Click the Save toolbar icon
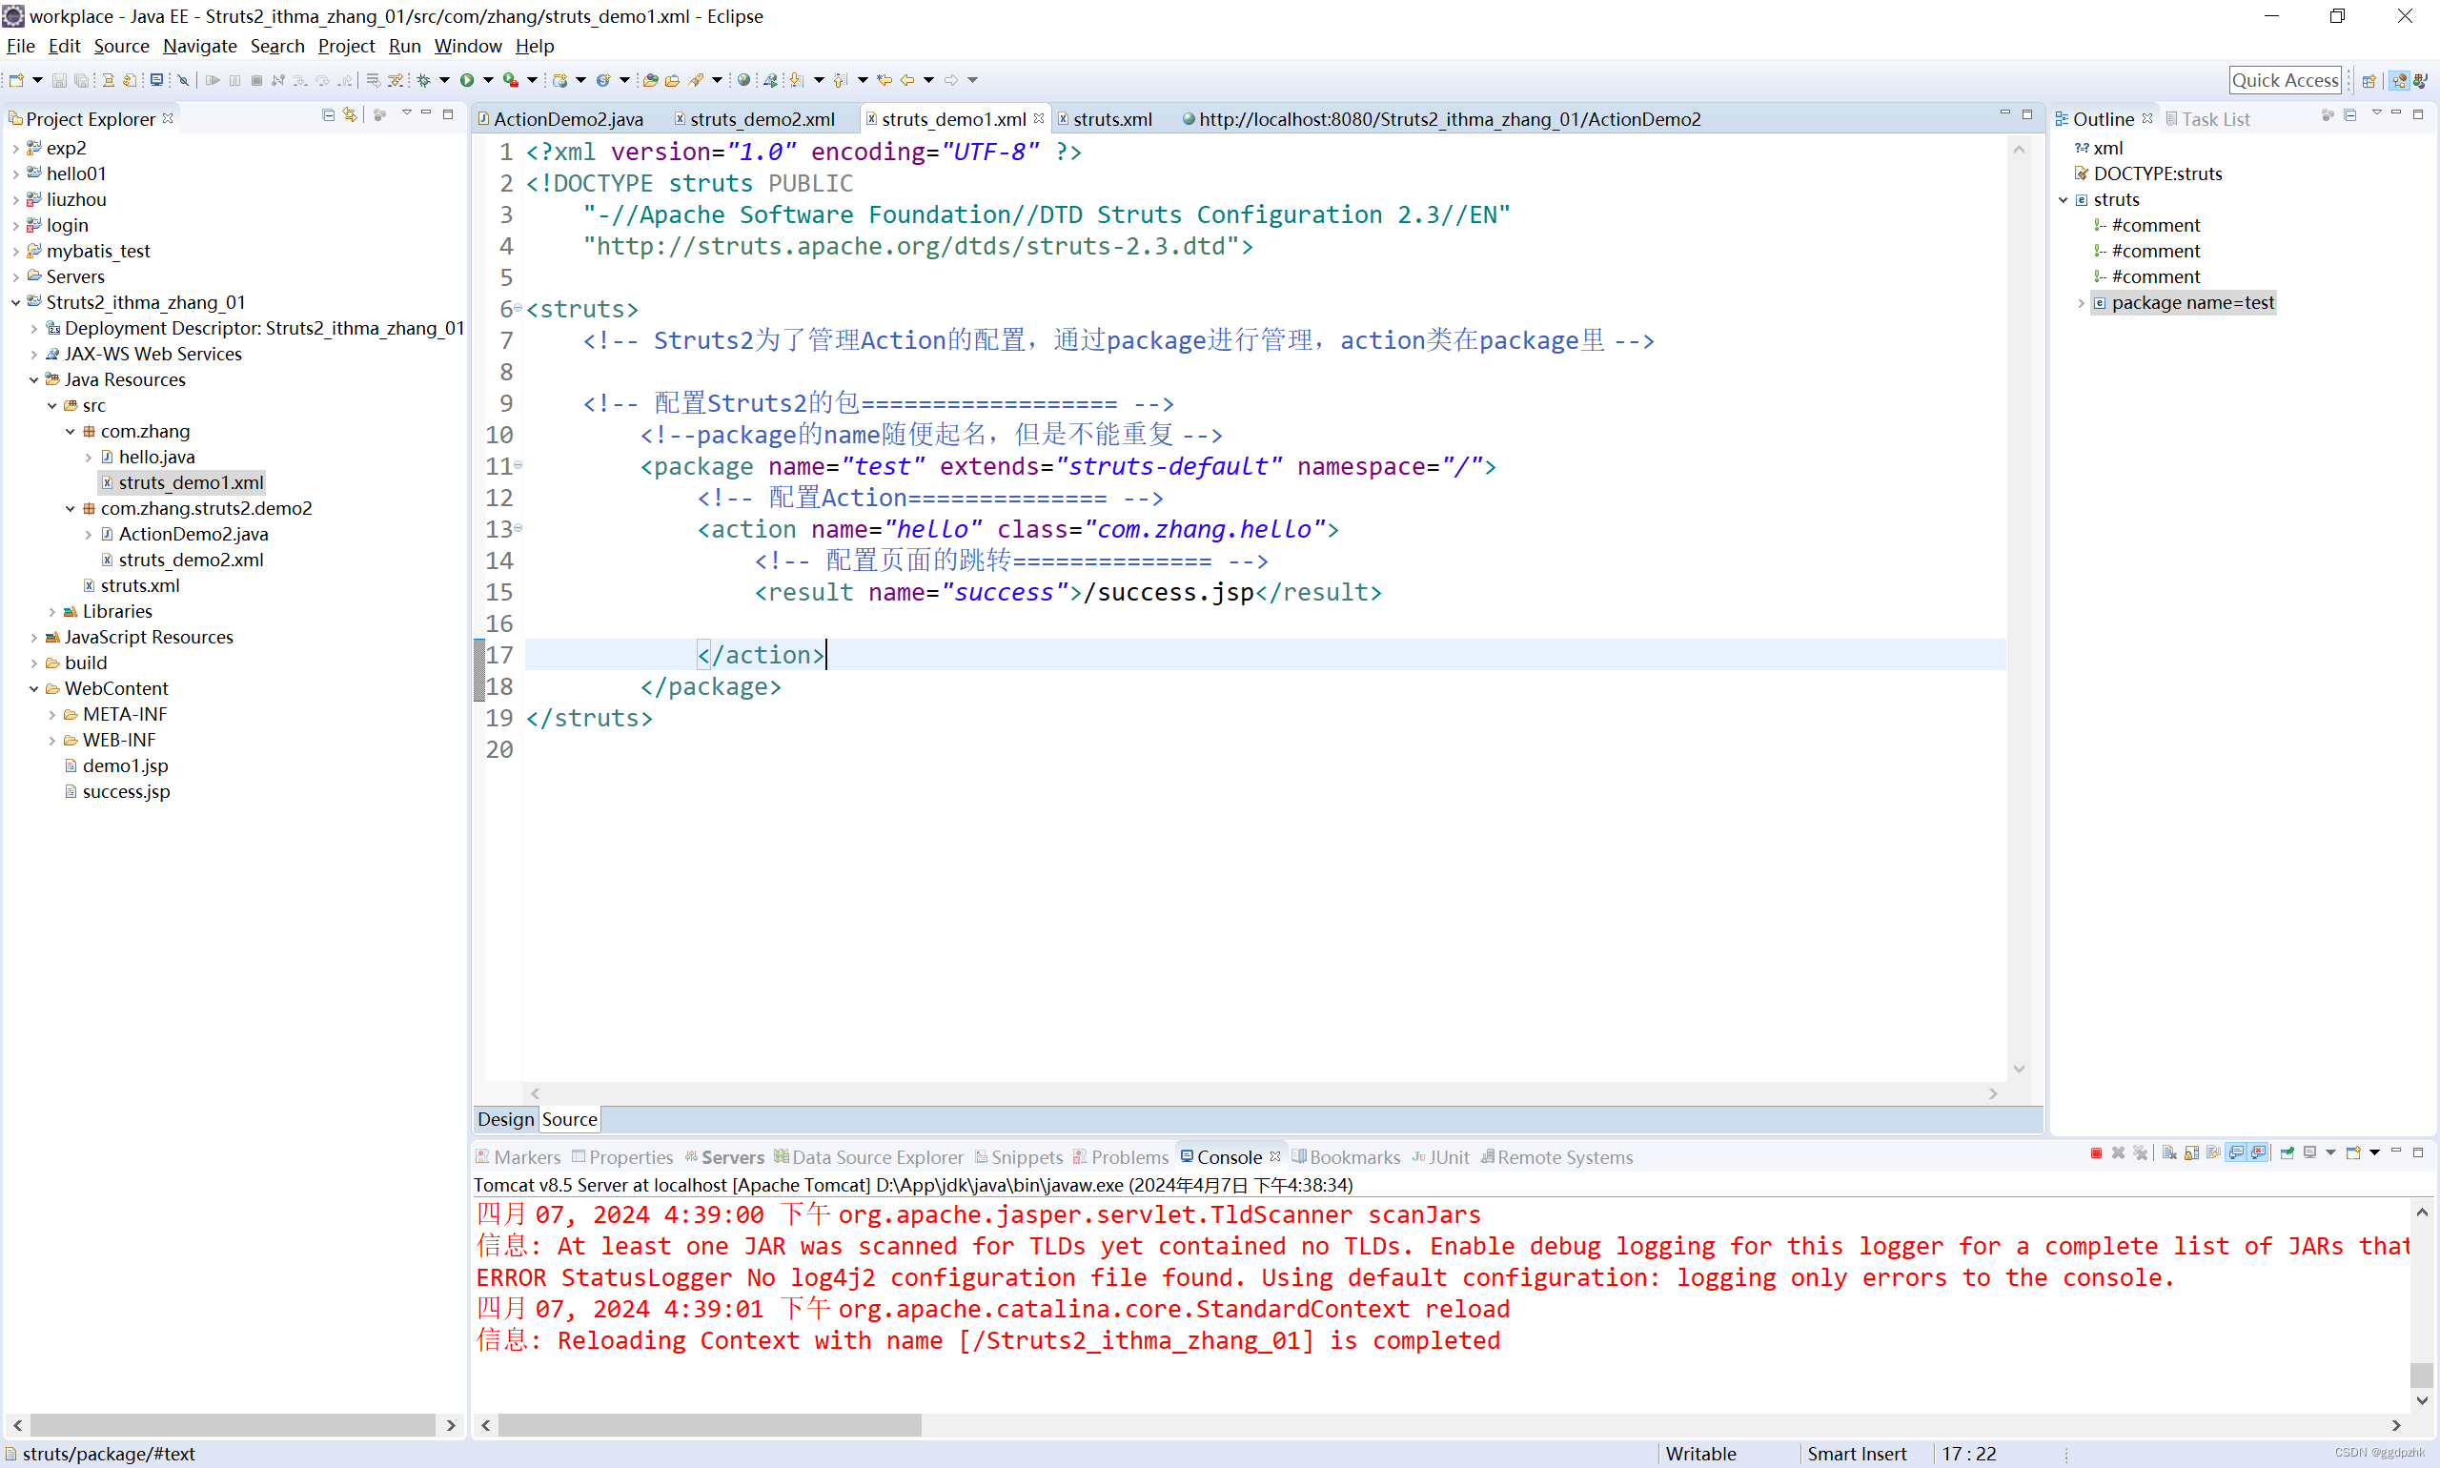This screenshot has height=1468, width=2440. pos(59,80)
